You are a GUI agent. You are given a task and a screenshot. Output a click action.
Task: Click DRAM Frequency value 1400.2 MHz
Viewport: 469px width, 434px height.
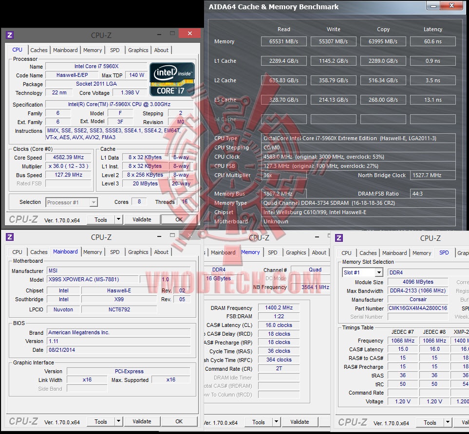[279, 307]
